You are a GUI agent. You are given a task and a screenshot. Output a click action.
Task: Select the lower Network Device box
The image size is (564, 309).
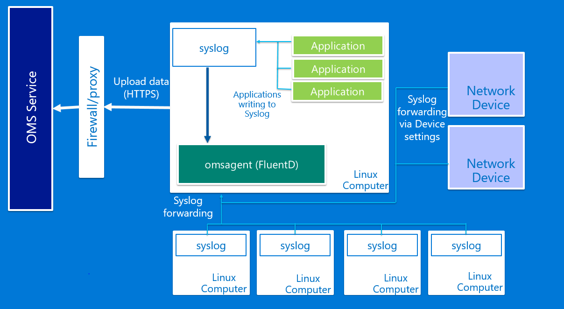point(486,157)
